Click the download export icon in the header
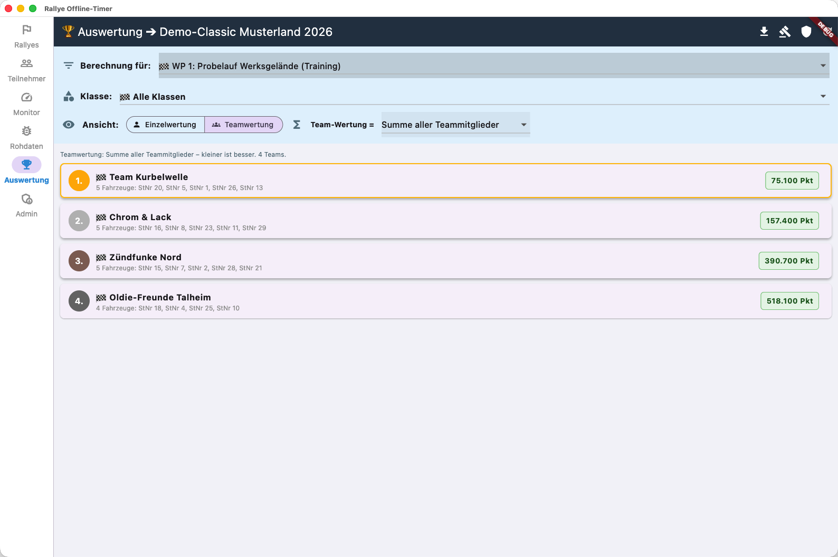Image resolution: width=838 pixels, height=557 pixels. [x=764, y=32]
